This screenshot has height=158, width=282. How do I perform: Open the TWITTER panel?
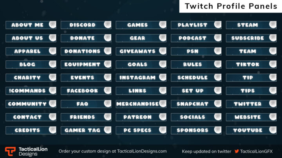click(251, 104)
